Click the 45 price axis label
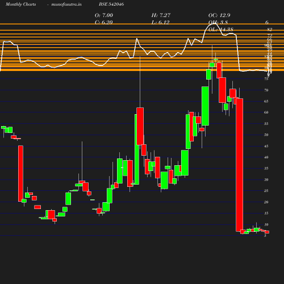 [x=266, y=146]
